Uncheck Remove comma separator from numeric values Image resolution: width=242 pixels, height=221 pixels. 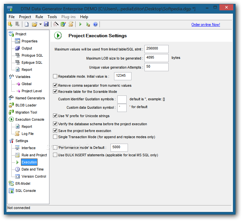click(55, 85)
